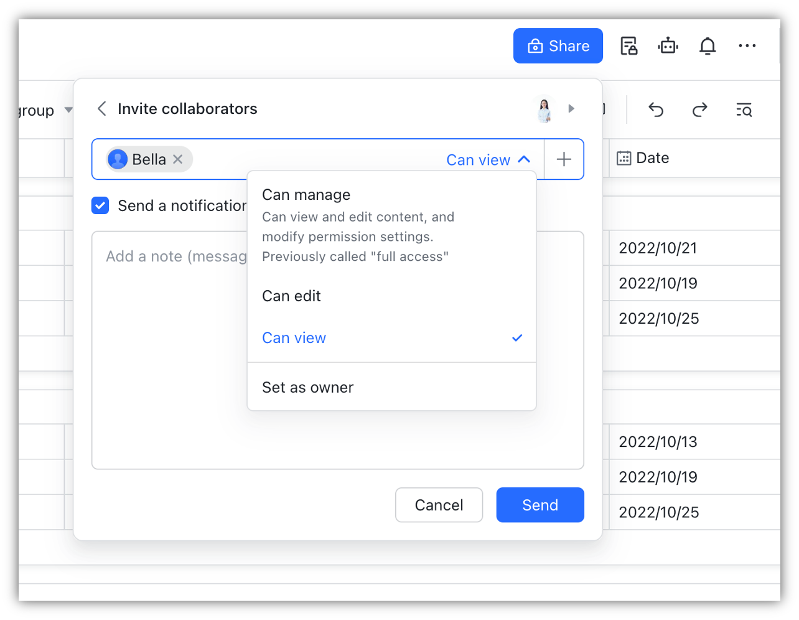Choose Set as owner option

(x=307, y=387)
